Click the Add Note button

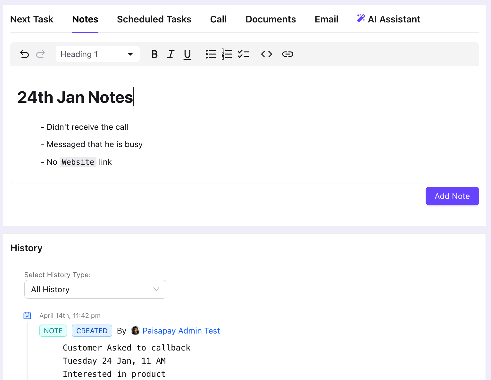pyautogui.click(x=452, y=196)
